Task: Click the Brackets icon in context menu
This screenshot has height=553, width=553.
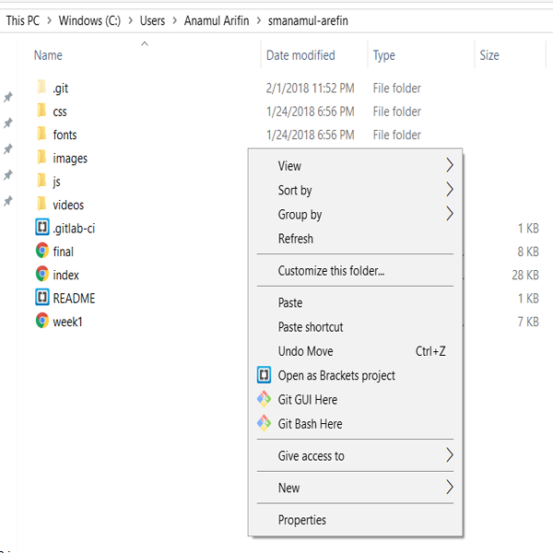Action: [264, 375]
